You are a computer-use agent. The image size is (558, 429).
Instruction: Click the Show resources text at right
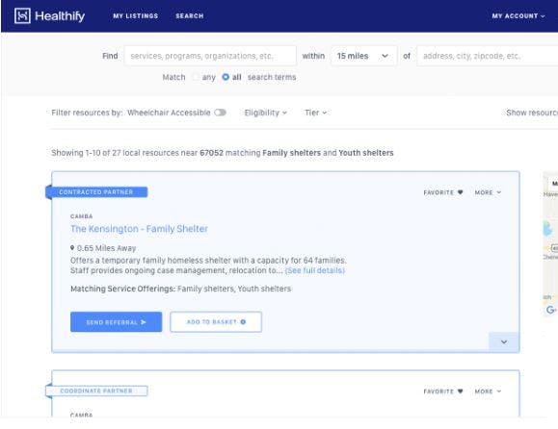coord(532,113)
